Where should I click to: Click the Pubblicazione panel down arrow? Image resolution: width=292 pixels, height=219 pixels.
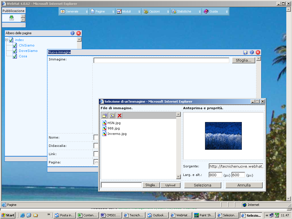[x=23, y=20]
